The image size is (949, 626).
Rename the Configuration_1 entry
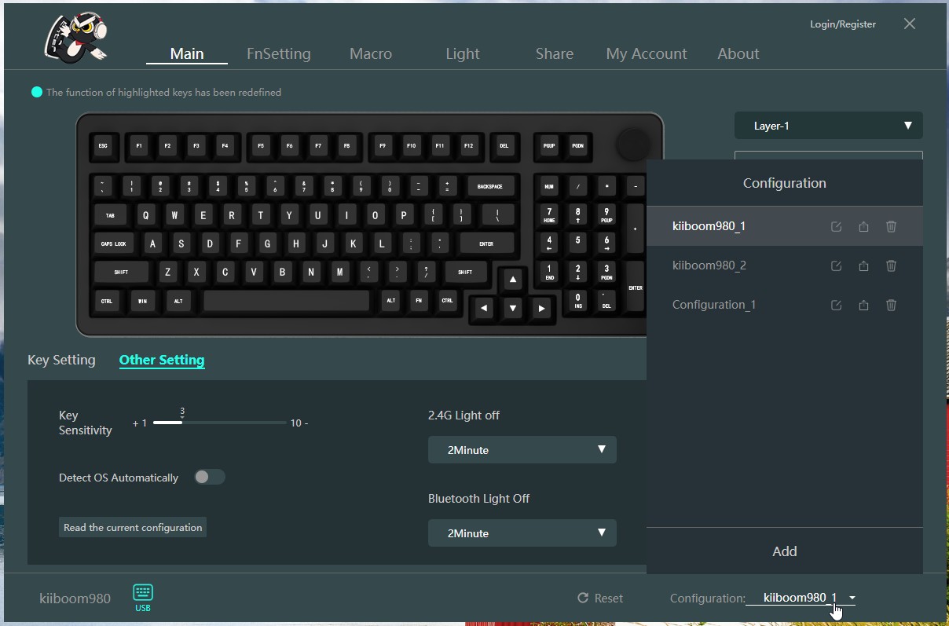pyautogui.click(x=836, y=305)
